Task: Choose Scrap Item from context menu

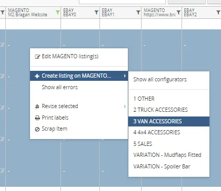Action: pyautogui.click(x=79, y=129)
